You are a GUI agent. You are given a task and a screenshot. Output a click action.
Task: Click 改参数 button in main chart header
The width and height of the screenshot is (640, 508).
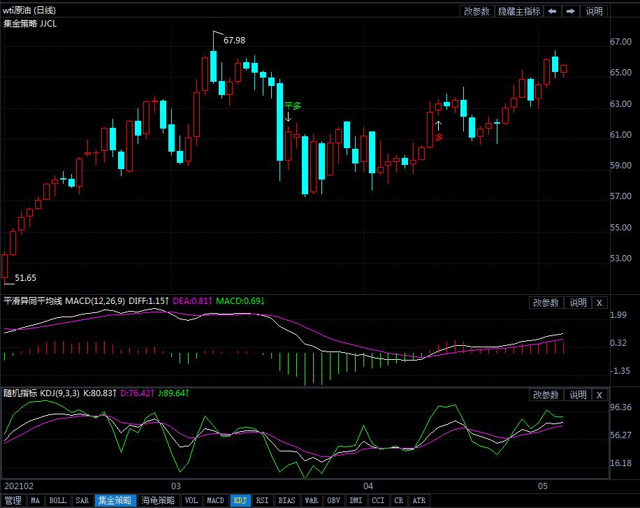click(x=477, y=11)
